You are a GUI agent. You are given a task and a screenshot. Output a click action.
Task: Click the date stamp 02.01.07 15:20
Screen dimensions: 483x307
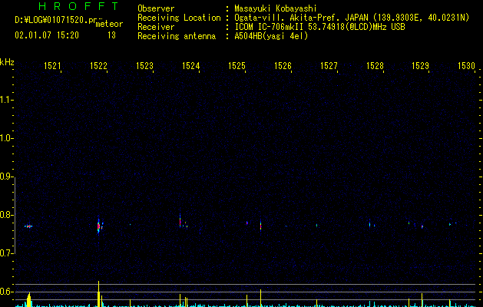[x=47, y=35]
